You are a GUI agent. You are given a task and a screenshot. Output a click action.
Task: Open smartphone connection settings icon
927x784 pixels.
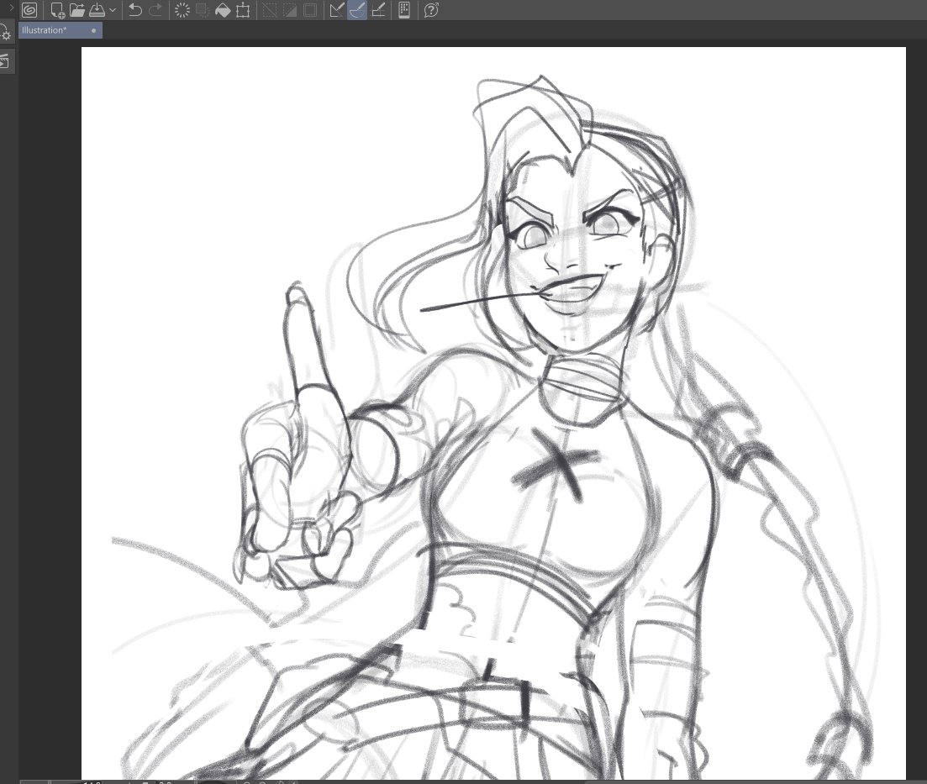(x=404, y=10)
